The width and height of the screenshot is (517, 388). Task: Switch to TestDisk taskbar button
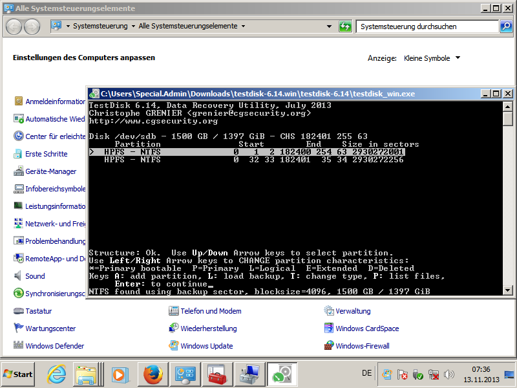pyautogui.click(x=282, y=374)
